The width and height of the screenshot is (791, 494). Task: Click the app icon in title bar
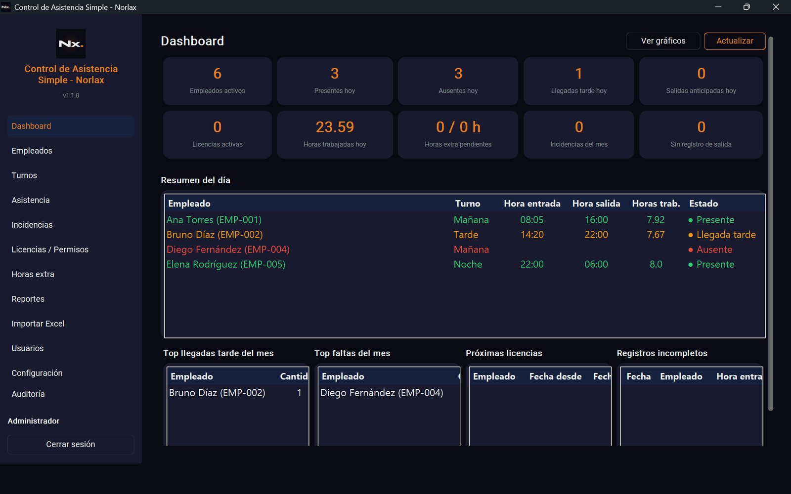[6, 7]
